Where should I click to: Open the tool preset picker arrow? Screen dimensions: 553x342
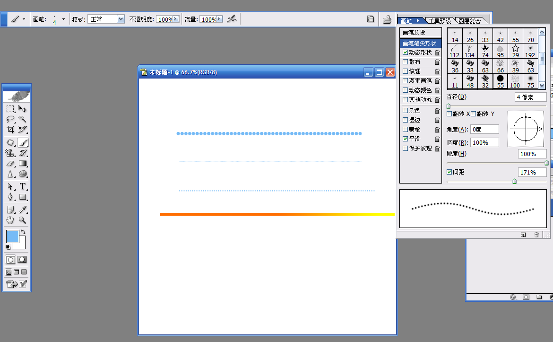coord(24,19)
